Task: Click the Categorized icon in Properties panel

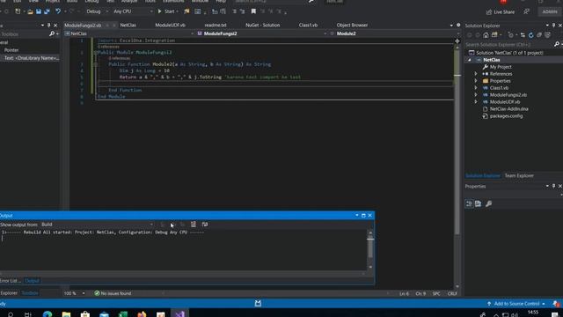Action: (x=469, y=203)
